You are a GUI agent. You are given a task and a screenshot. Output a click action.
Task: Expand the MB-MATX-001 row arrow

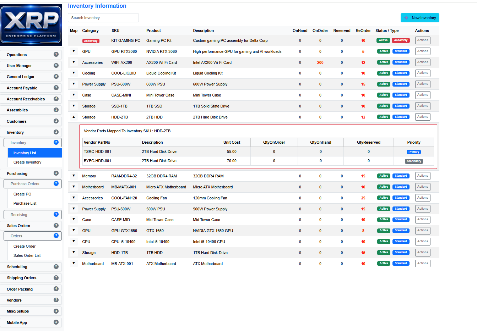pyautogui.click(x=74, y=187)
